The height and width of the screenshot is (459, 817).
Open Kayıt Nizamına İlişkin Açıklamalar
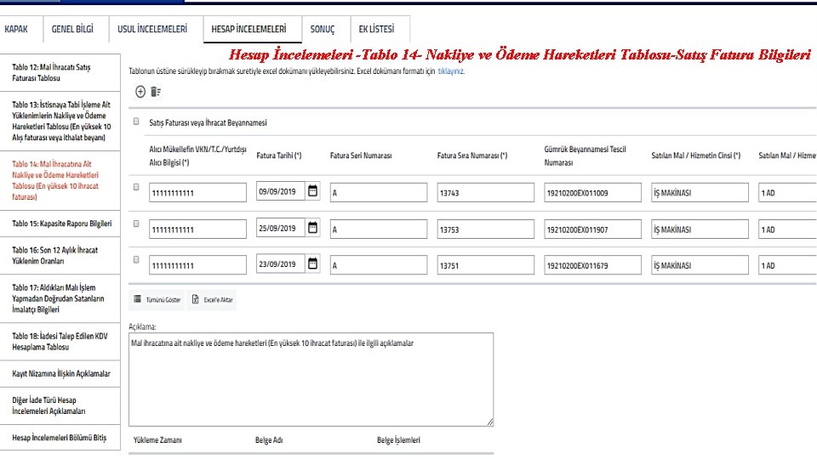tap(60, 374)
